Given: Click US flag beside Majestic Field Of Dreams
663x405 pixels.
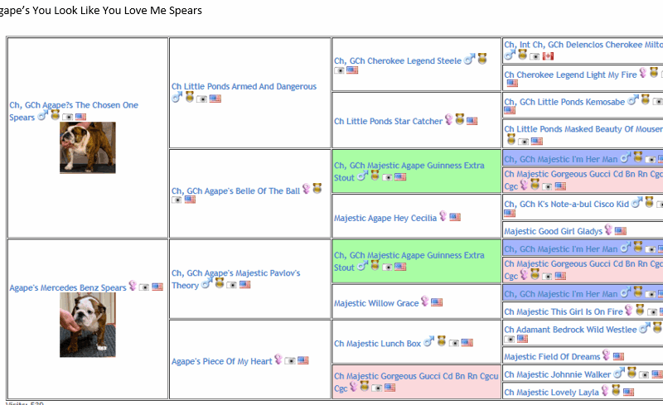Looking at the screenshot, I should coord(618,357).
